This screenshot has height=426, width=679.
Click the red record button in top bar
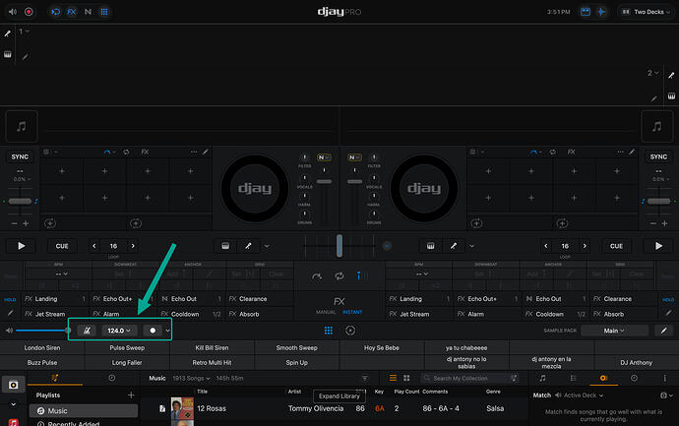click(29, 12)
